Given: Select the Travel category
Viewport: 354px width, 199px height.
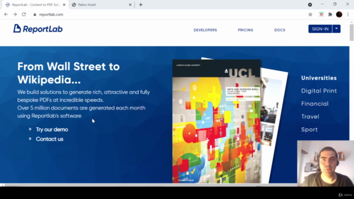Looking at the screenshot, I should (310, 117).
